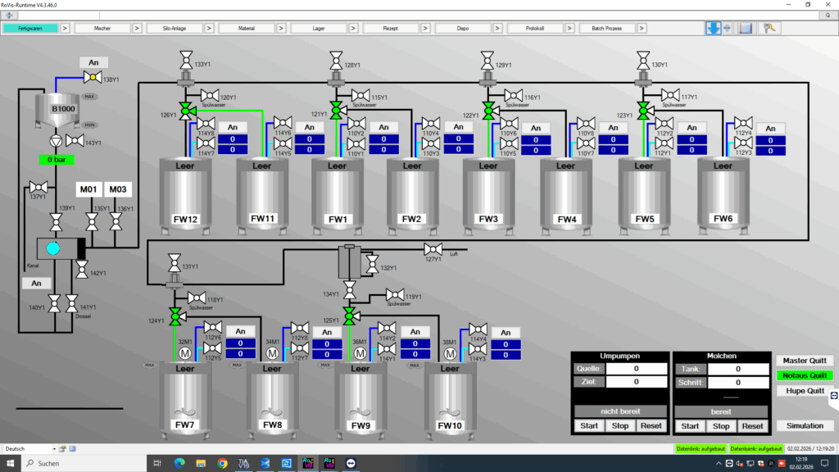
Task: Click the pump symbol below B1000
Action: click(56, 140)
